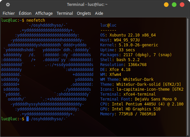This screenshot has width=190, height=137.
Task: Click the 'Kernel: 5.19.0-26-generic' line
Action: (129, 45)
